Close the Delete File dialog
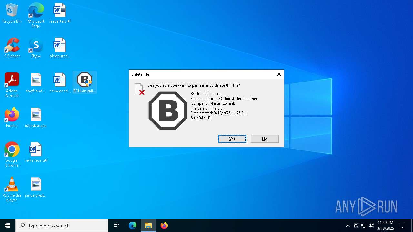 coord(279,74)
